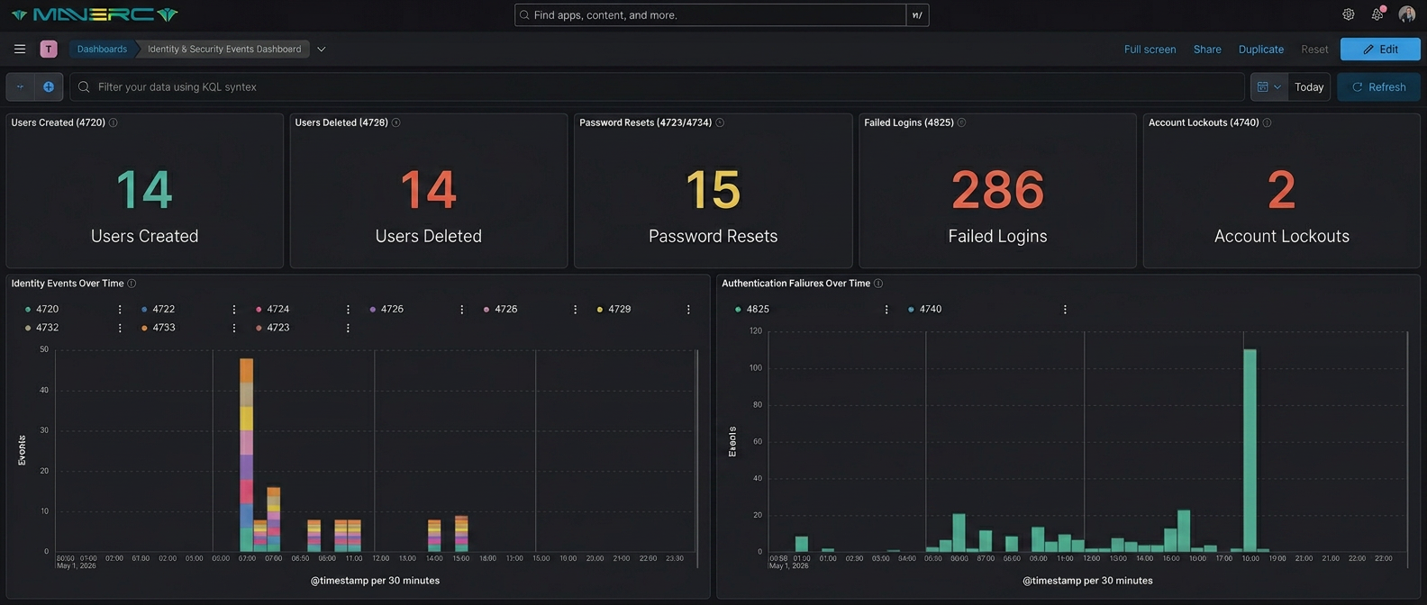Open options menu for legend 4722
1427x605 pixels.
pos(234,310)
